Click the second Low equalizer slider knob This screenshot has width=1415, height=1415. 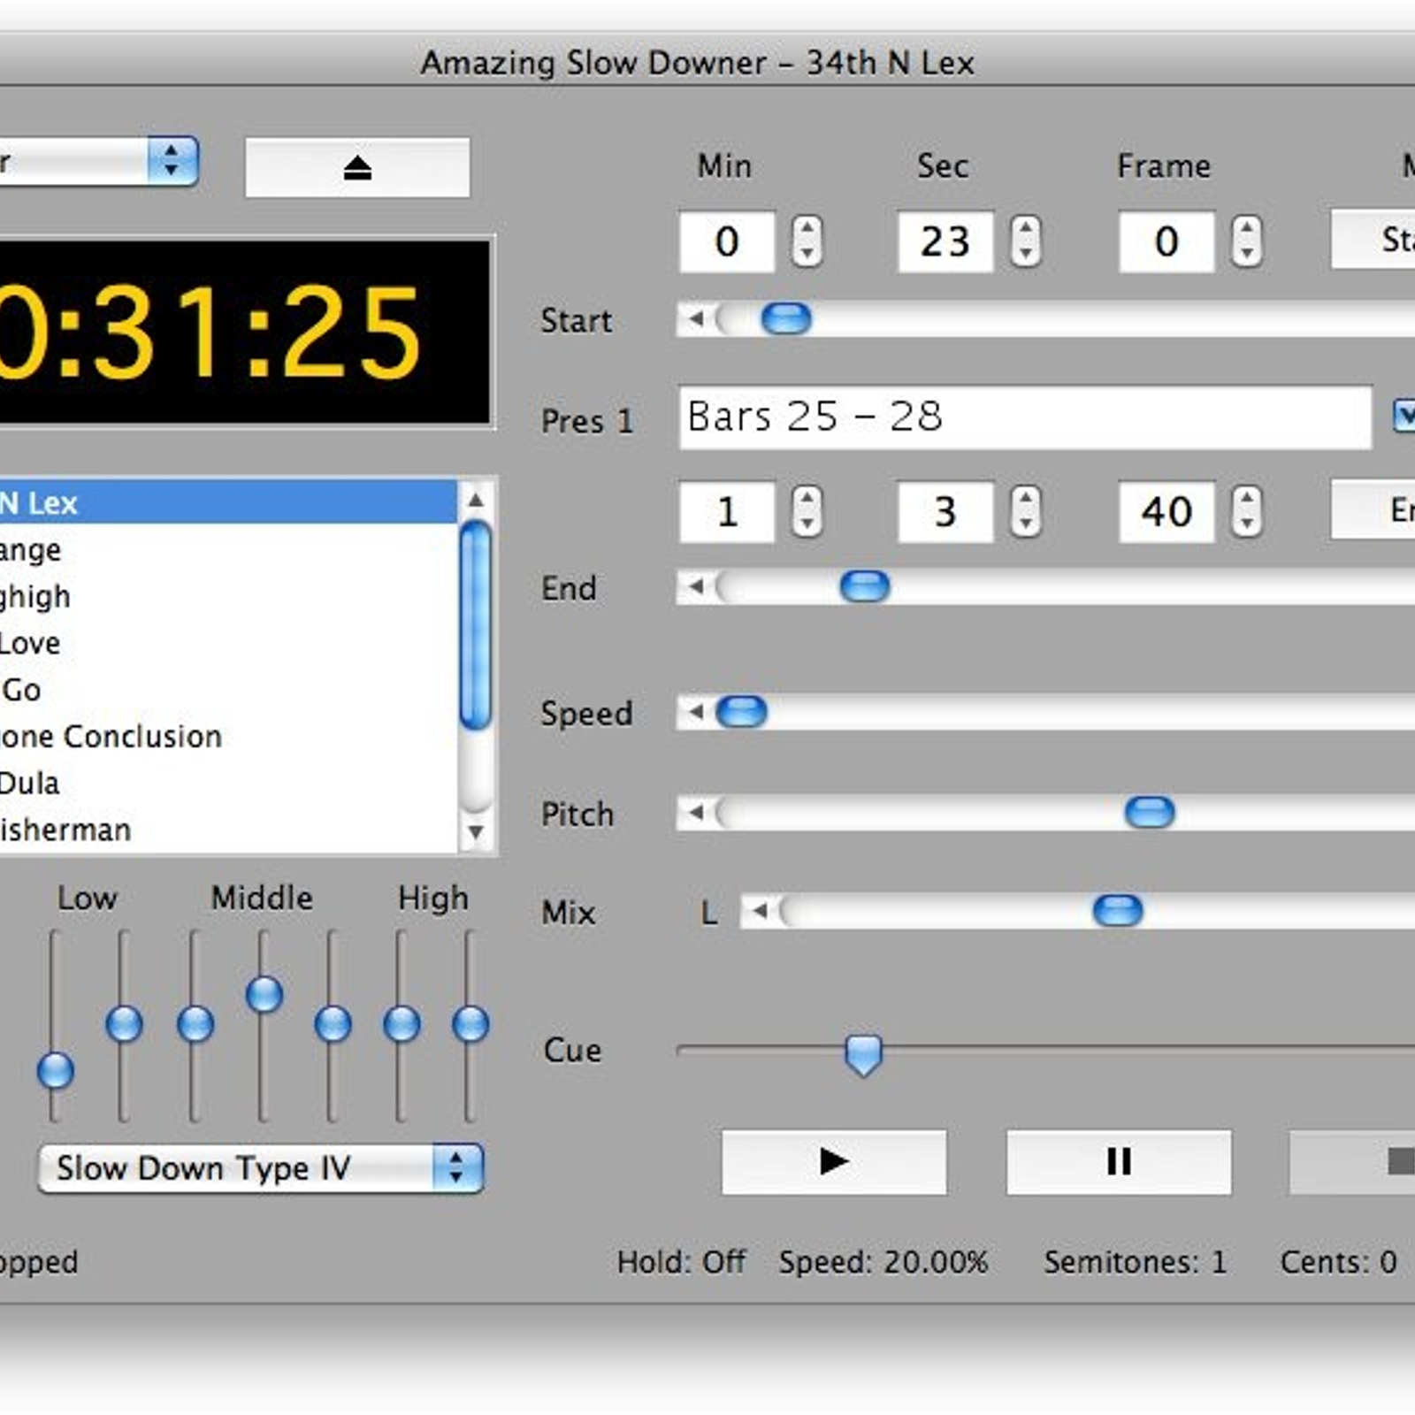click(124, 1024)
